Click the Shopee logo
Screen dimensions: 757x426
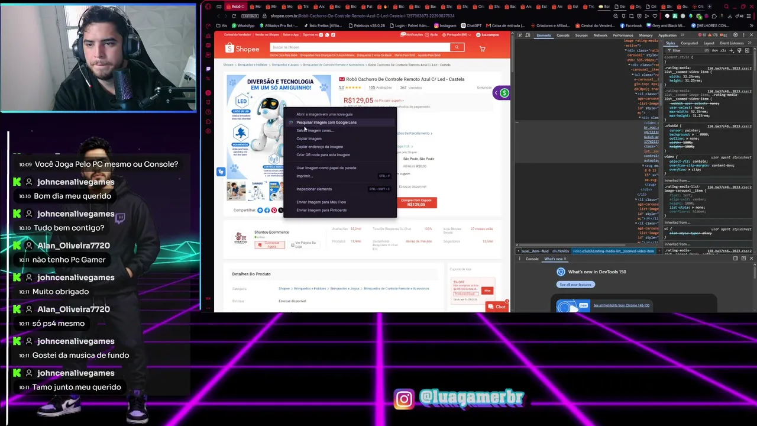pos(242,49)
